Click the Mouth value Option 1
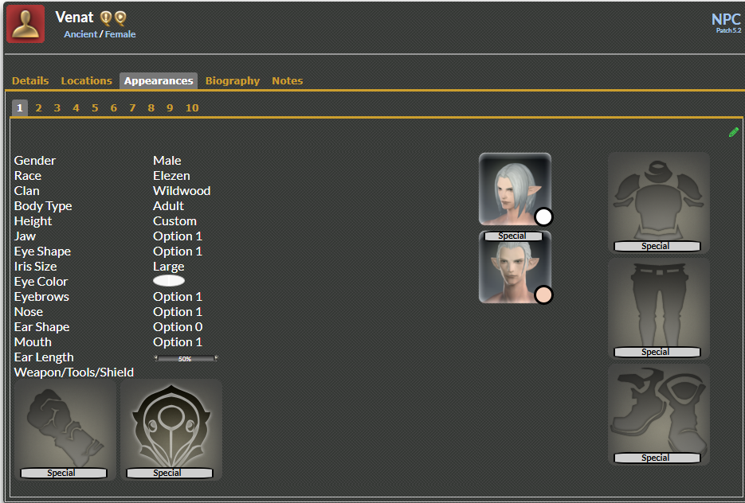Viewport: 745px width, 503px height. (x=178, y=342)
